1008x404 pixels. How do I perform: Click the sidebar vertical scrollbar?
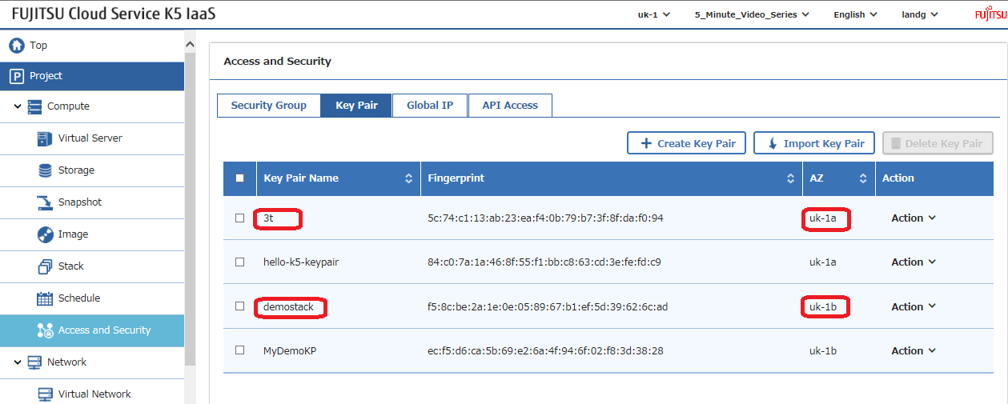[x=190, y=208]
